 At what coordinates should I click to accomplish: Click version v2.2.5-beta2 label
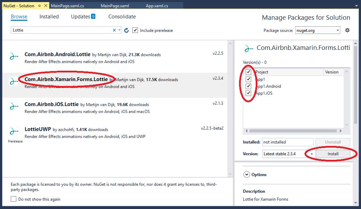click(212, 128)
